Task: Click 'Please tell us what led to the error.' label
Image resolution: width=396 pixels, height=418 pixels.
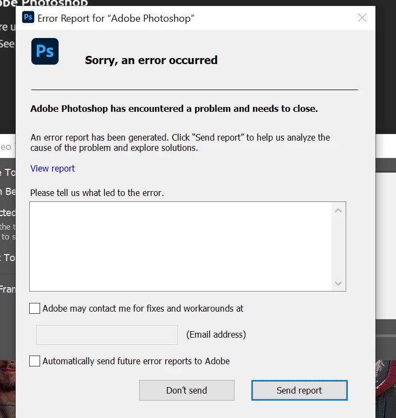Action: click(97, 193)
